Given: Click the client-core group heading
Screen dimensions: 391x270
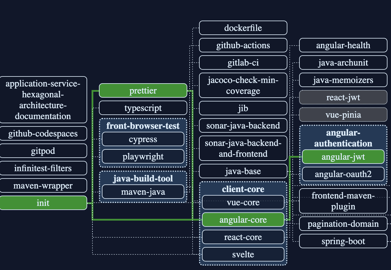Looking at the screenshot, I should click(x=243, y=189).
